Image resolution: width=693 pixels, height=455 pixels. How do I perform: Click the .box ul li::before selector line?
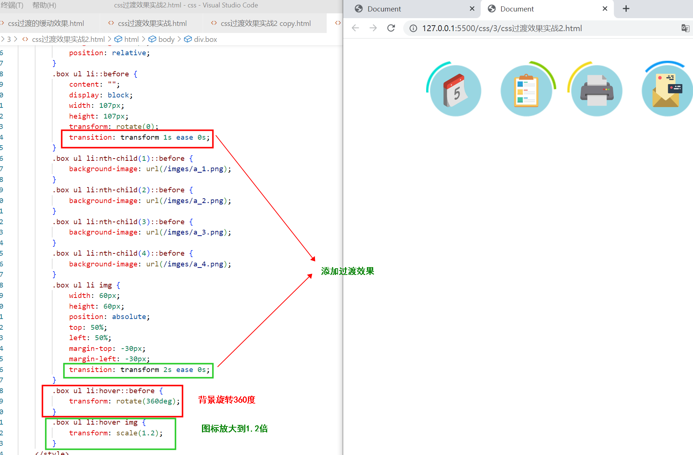pos(95,74)
